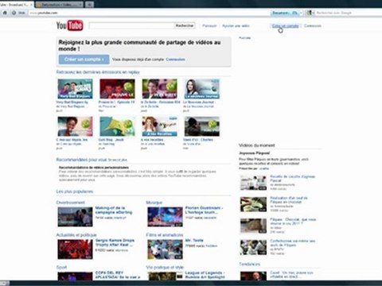The height and width of the screenshot is (286, 382).
Task: Open Vie pratique et style category
Action: (165, 268)
